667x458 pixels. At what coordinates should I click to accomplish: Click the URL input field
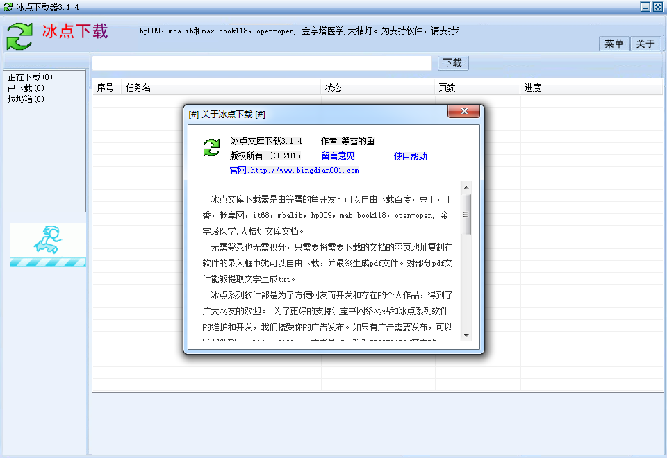tap(262, 63)
